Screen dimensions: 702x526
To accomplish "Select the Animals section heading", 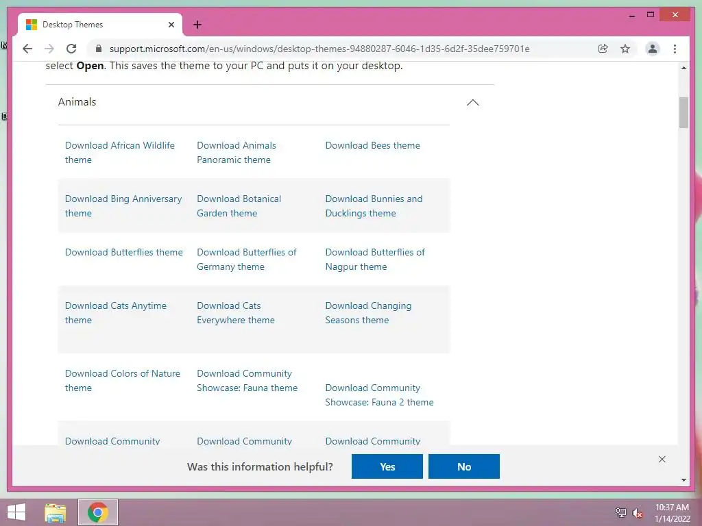I will pyautogui.click(x=77, y=102).
